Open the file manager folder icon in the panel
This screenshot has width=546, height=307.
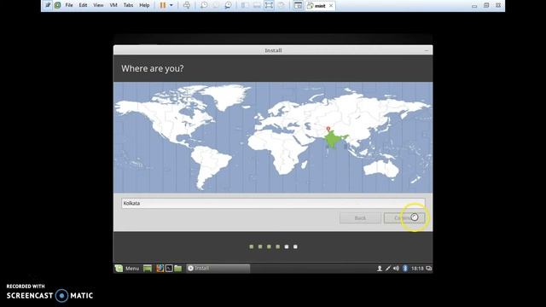[178, 269]
